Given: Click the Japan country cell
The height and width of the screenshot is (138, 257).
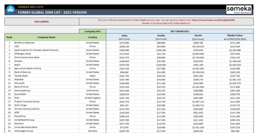Looking at the screenshot, I should (92, 76).
